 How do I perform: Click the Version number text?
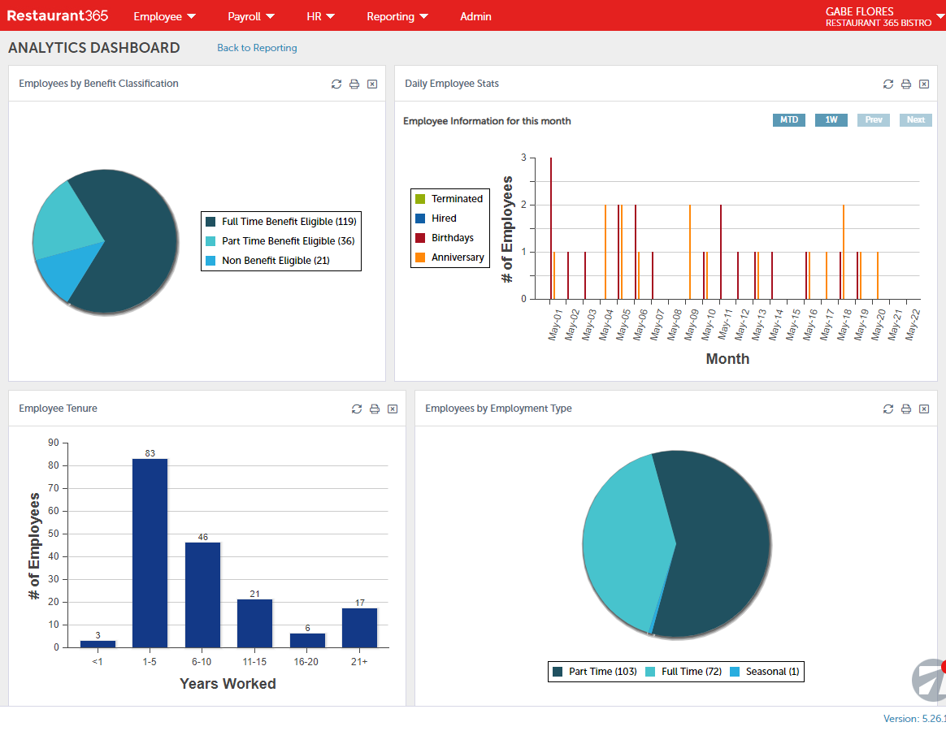point(914,718)
